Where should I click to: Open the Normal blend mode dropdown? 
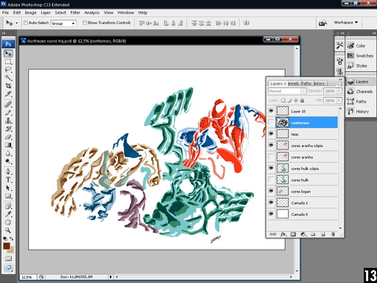[287, 91]
